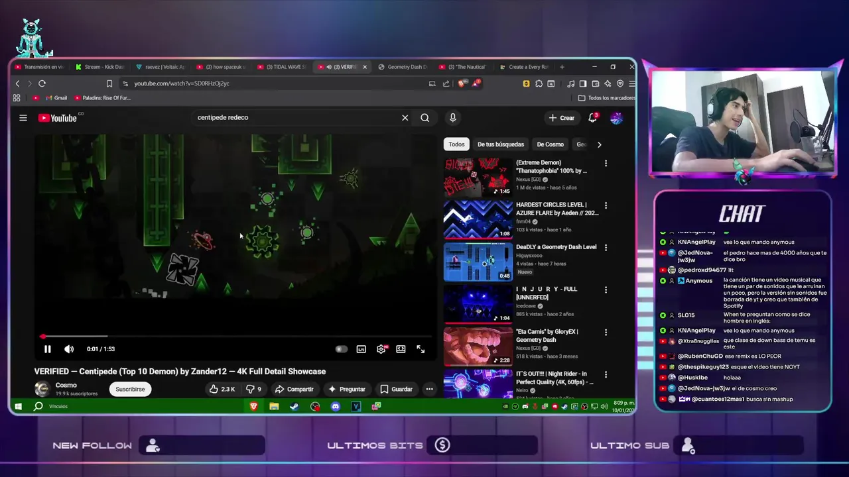Bookmark this page with bookmark icon
This screenshot has height=477, width=849.
tap(109, 83)
